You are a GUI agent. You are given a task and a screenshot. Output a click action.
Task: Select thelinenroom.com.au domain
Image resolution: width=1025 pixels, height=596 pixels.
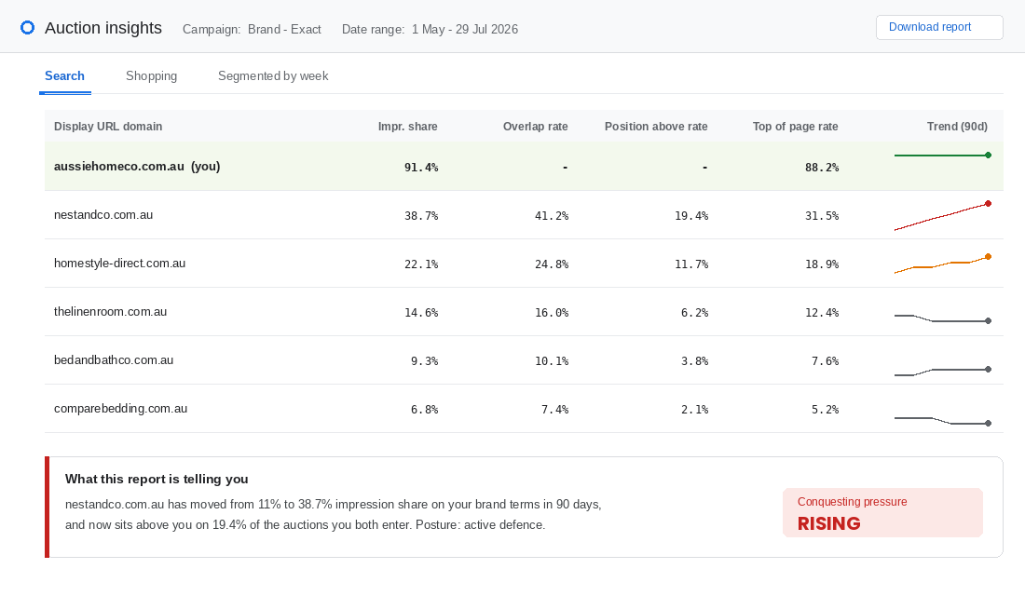pyautogui.click(x=111, y=311)
